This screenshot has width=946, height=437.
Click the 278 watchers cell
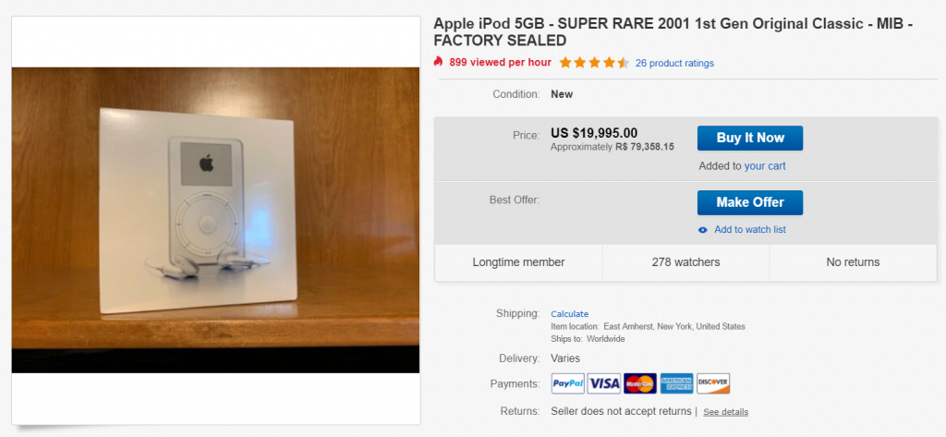(x=686, y=262)
